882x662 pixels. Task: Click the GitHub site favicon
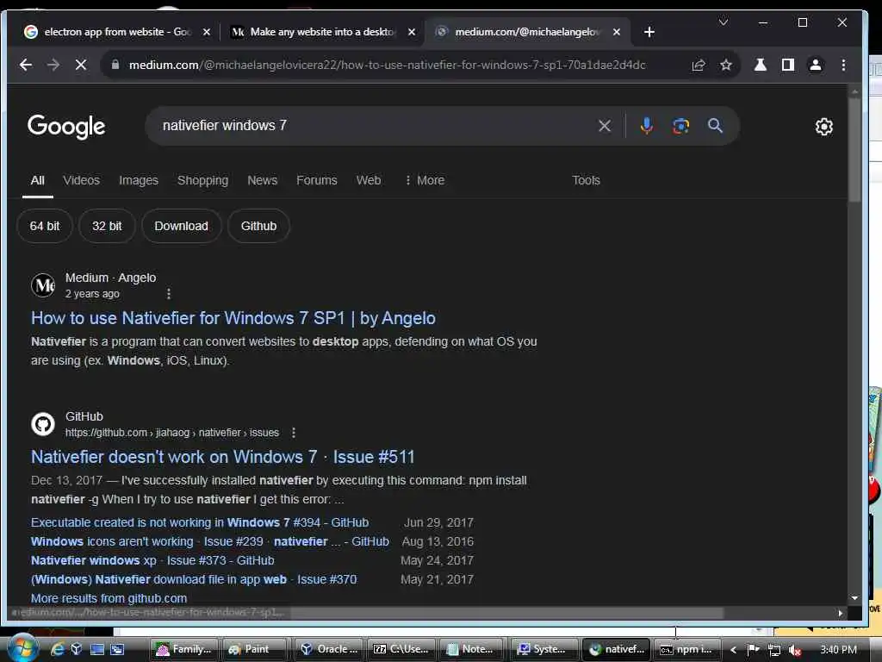point(43,424)
